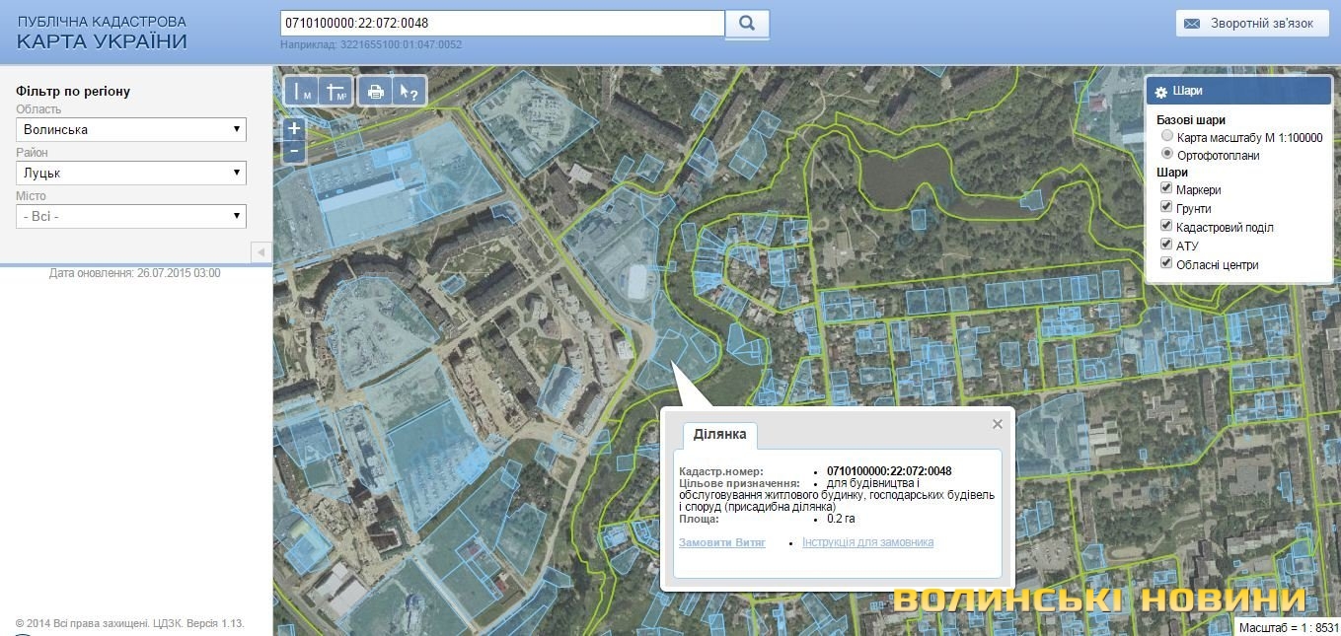Image resolution: width=1341 pixels, height=636 pixels.
Task: Select the area measurement tool
Action: coord(335,91)
